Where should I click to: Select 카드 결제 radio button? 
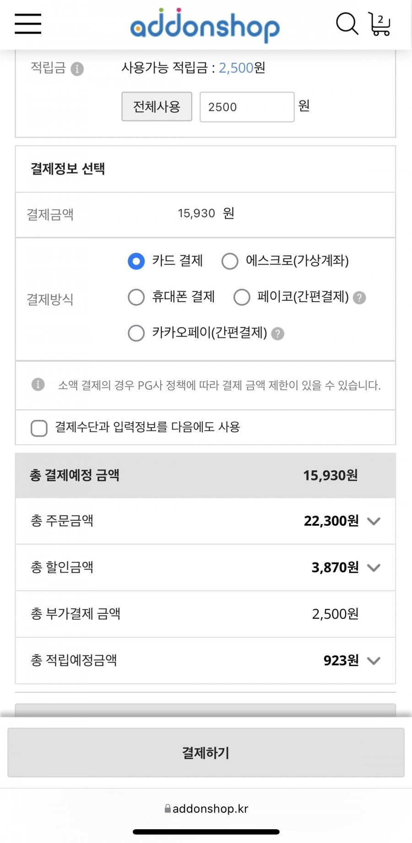click(136, 261)
